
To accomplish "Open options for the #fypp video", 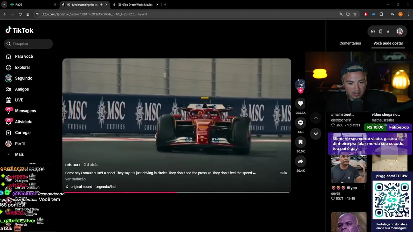I will pos(365,187).
